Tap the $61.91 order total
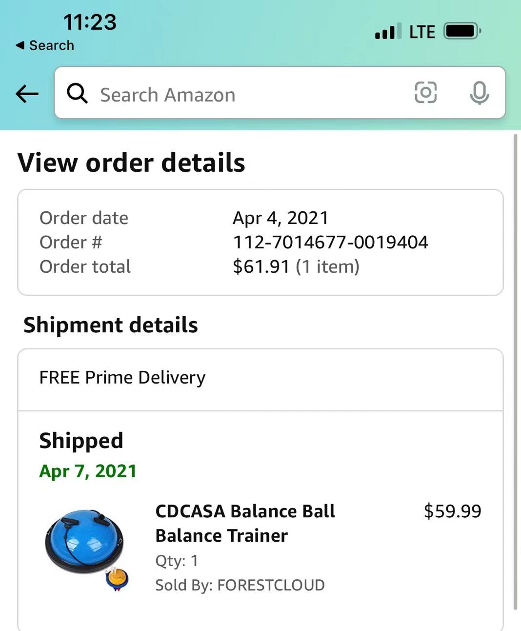Image resolution: width=521 pixels, height=631 pixels. [261, 266]
